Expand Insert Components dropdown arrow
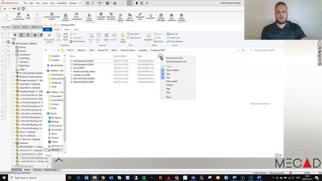 point(19,22)
